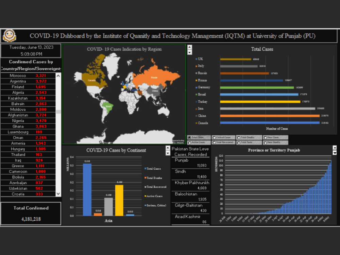The height and width of the screenshot is (255, 340).
Task: Select the New Cases radio button
Action: [x=266, y=137]
